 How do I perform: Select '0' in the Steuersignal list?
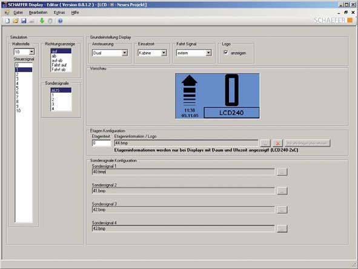pyautogui.click(x=24, y=65)
